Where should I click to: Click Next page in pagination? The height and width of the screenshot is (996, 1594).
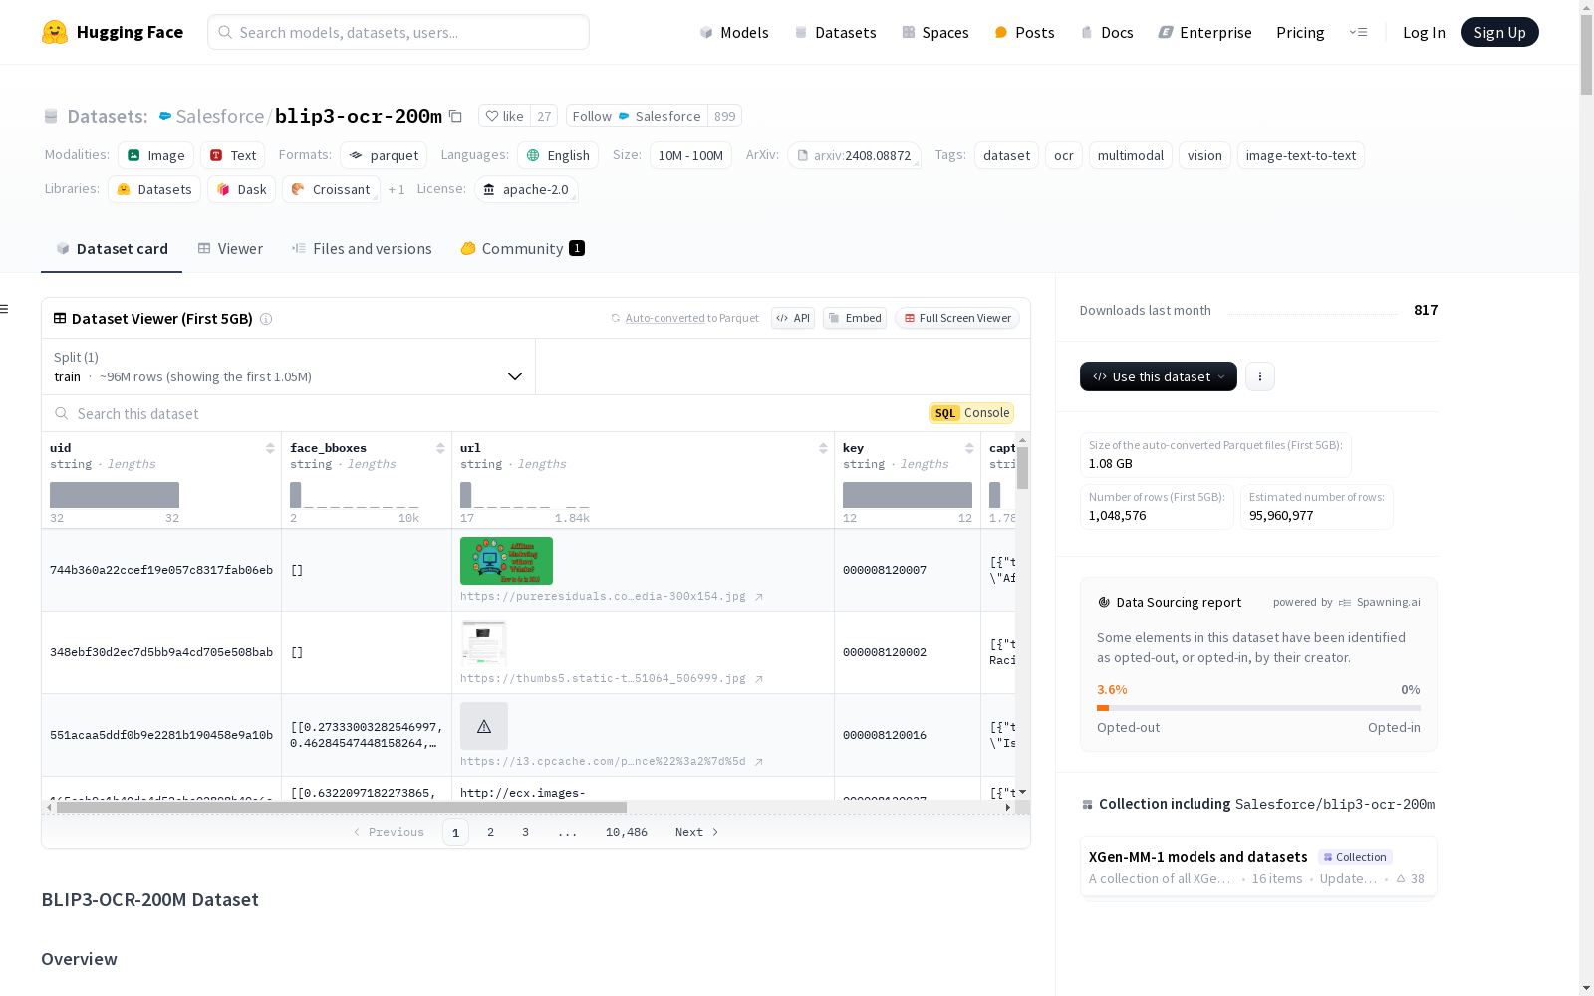point(697,832)
